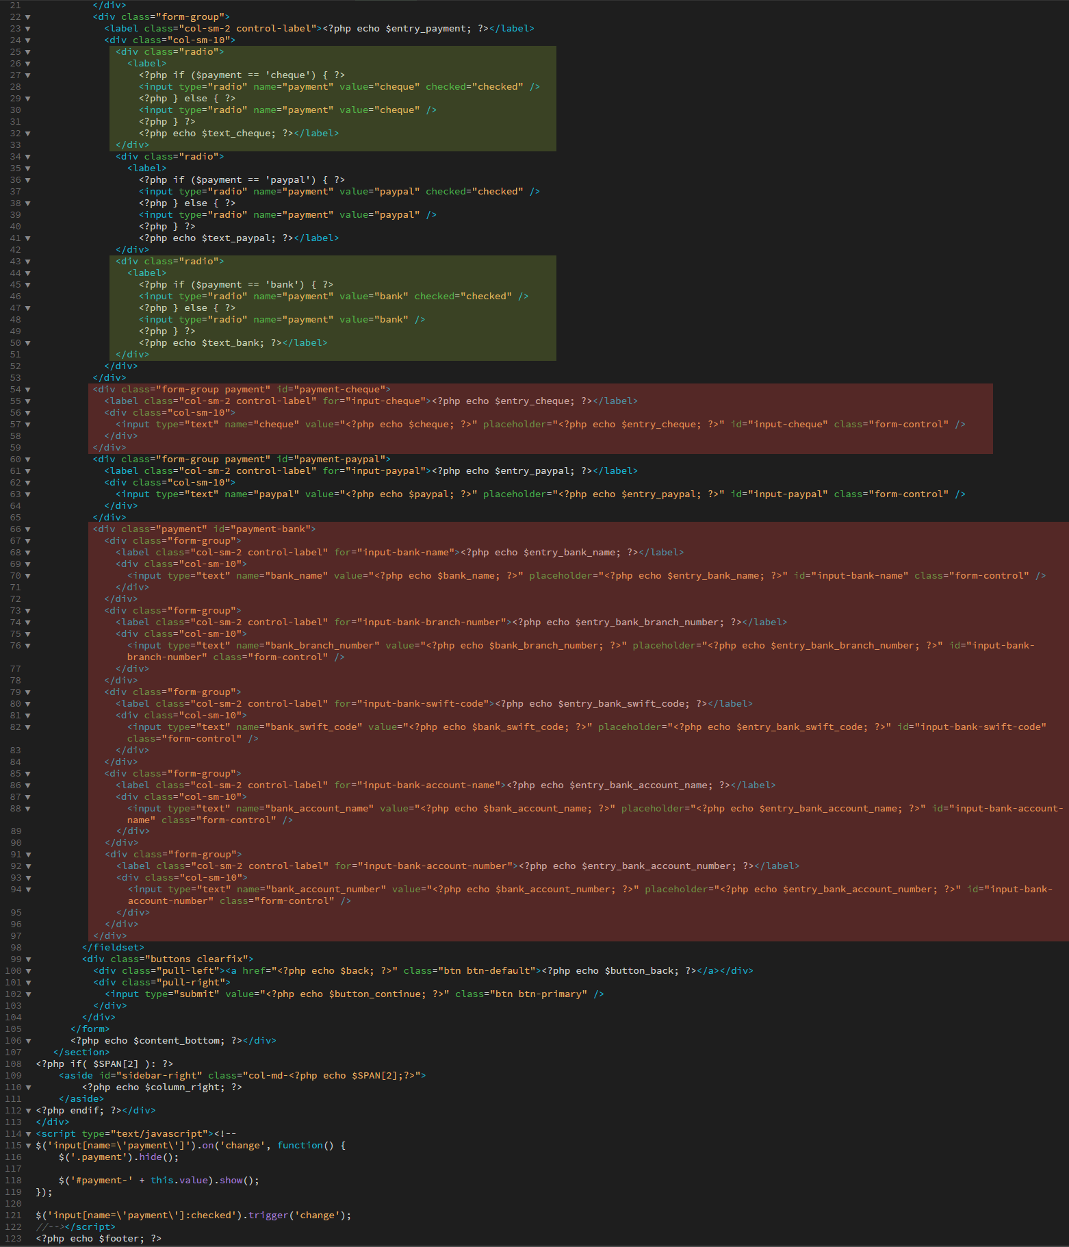Image resolution: width=1069 pixels, height=1247 pixels.
Task: Click the "buttons clearfix" class value
Action: tap(198, 959)
